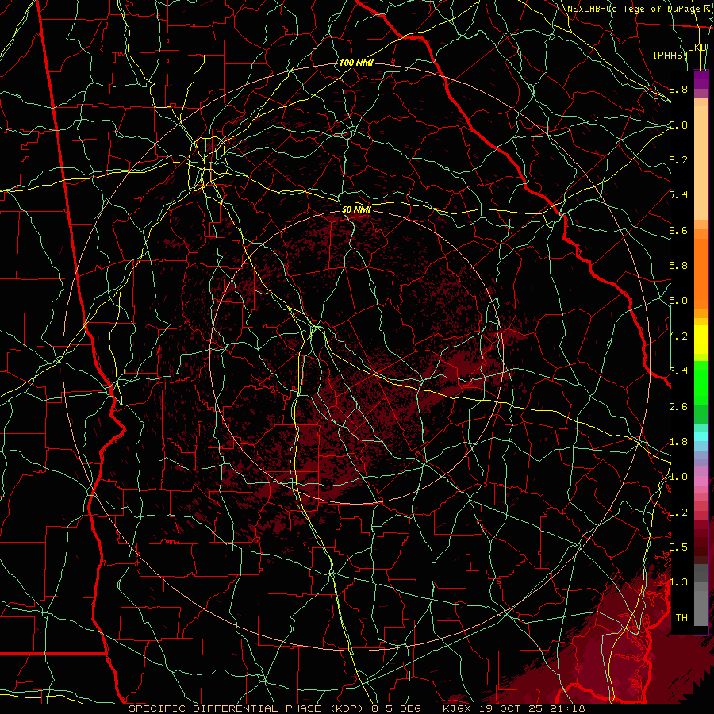Click the 100 NMI range ring label

coord(356,63)
